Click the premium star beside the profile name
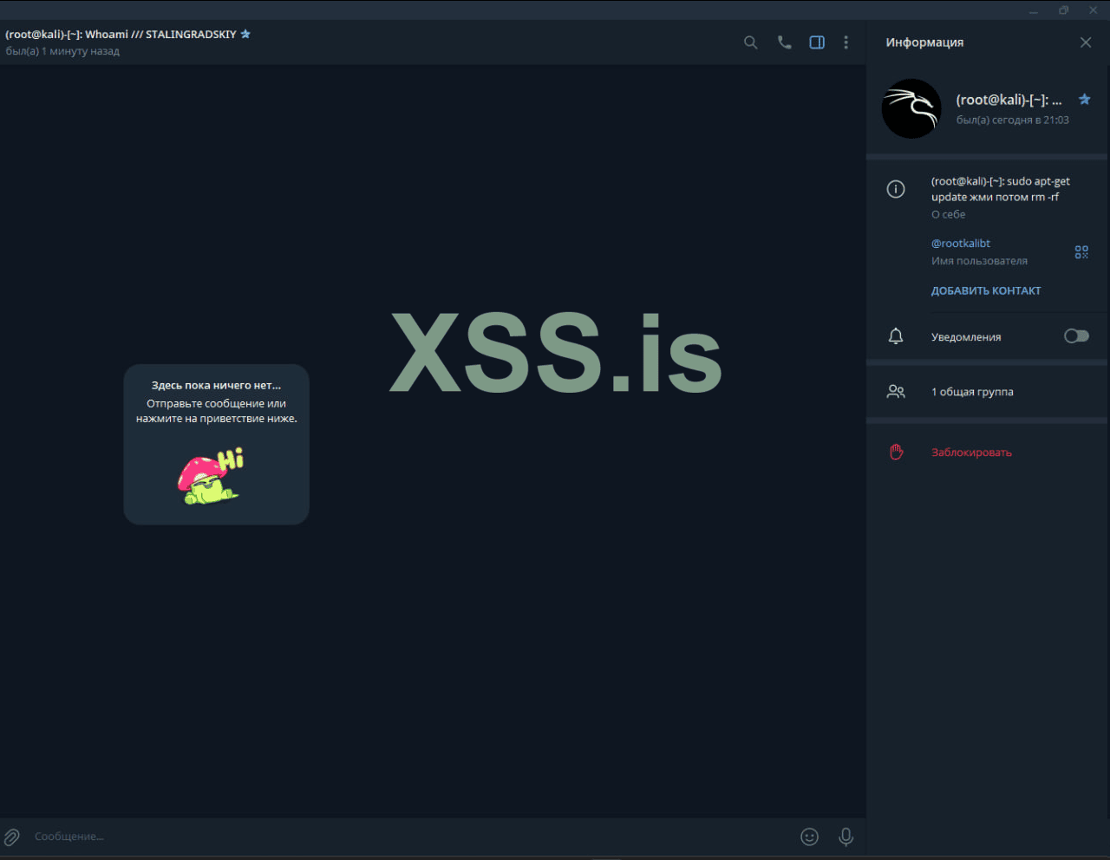Screen dimensions: 1110x860 click(1084, 100)
